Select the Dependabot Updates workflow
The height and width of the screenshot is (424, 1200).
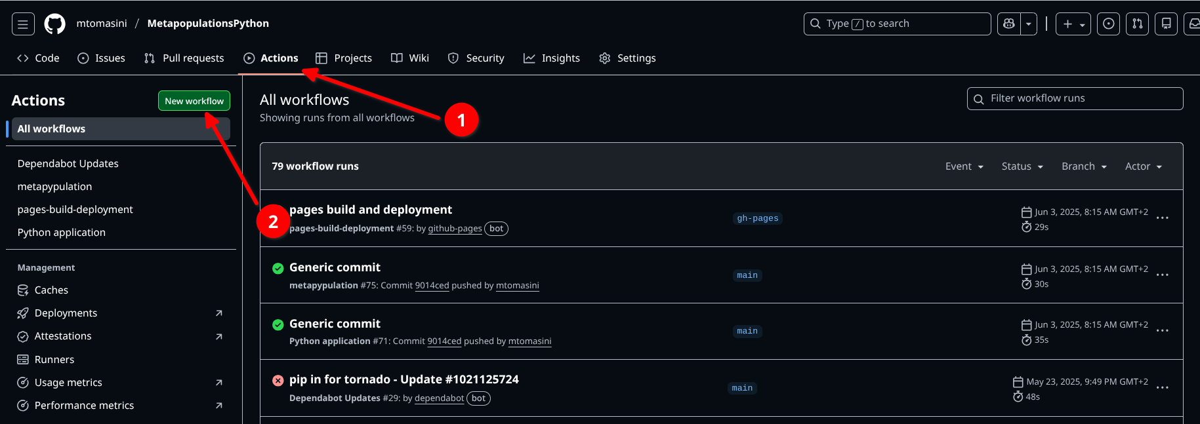pos(68,164)
